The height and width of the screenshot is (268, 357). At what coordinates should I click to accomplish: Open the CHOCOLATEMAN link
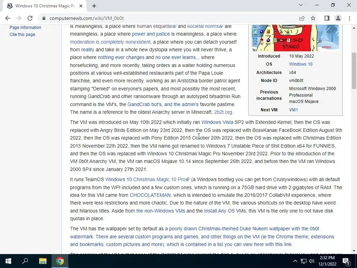click(150, 195)
